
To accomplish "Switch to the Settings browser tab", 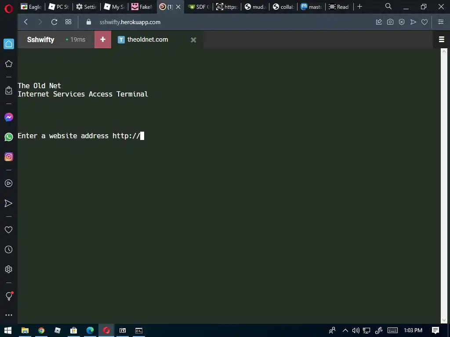I will tap(86, 7).
